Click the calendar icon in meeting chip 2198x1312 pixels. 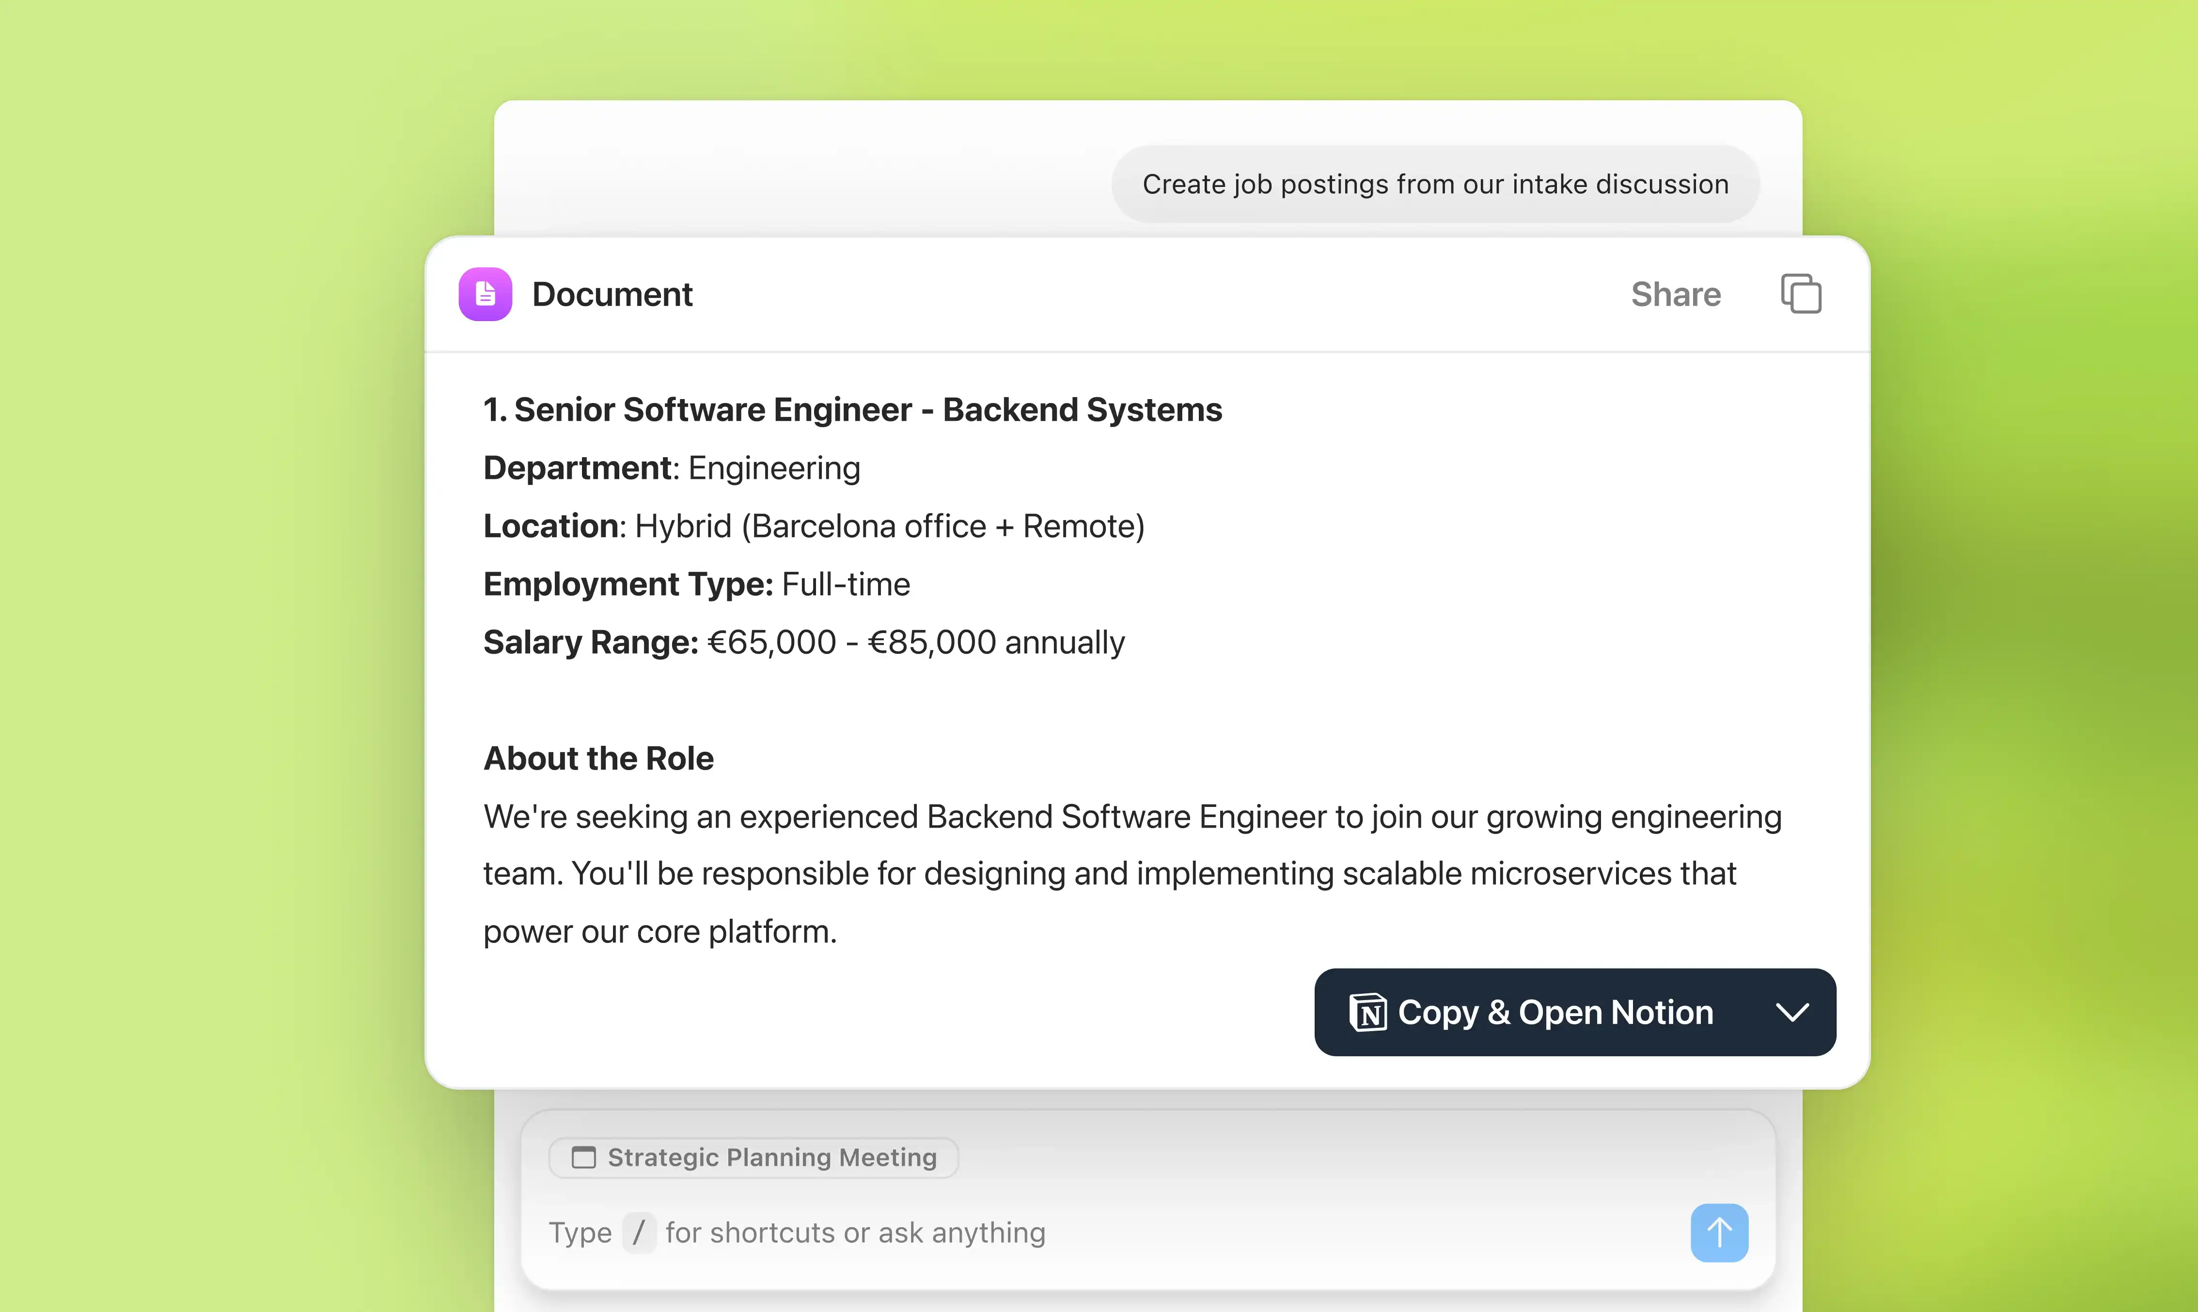584,1158
